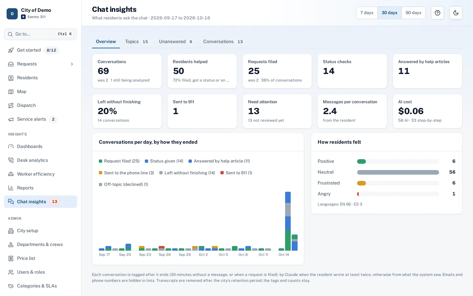Open the help question mark button
The width and height of the screenshot is (473, 296).
(438, 13)
